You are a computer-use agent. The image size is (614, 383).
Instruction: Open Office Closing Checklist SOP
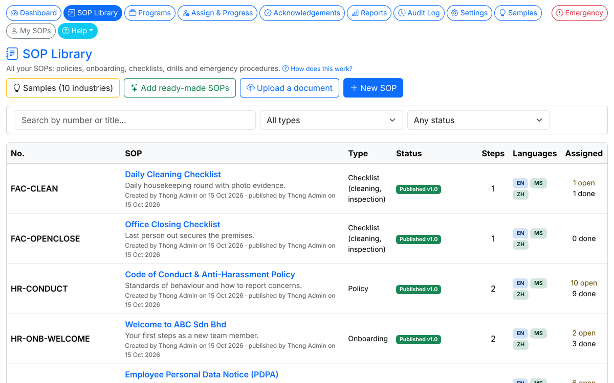pyautogui.click(x=172, y=224)
